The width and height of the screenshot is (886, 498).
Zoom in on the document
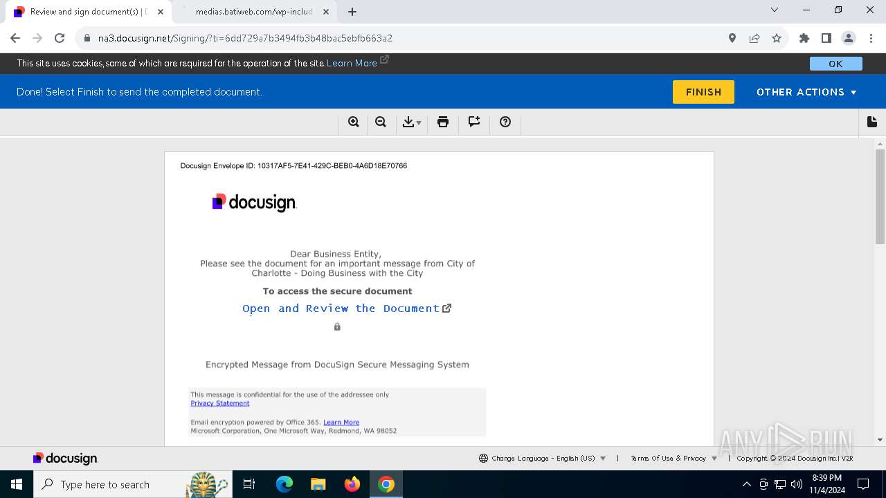click(354, 122)
